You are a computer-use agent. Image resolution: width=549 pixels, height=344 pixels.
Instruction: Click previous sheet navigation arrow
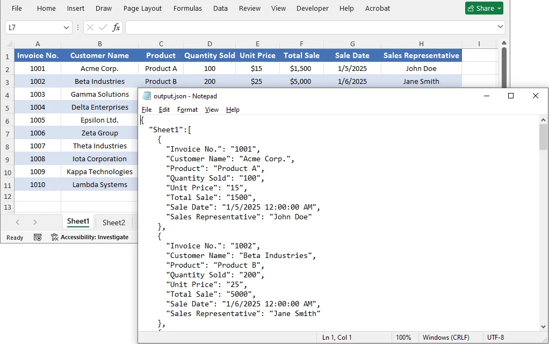[18, 222]
